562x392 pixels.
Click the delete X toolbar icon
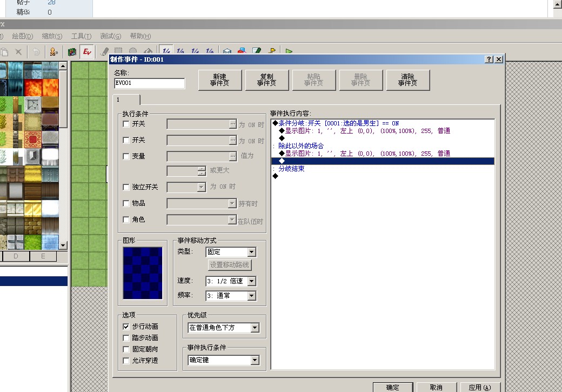(x=18, y=52)
